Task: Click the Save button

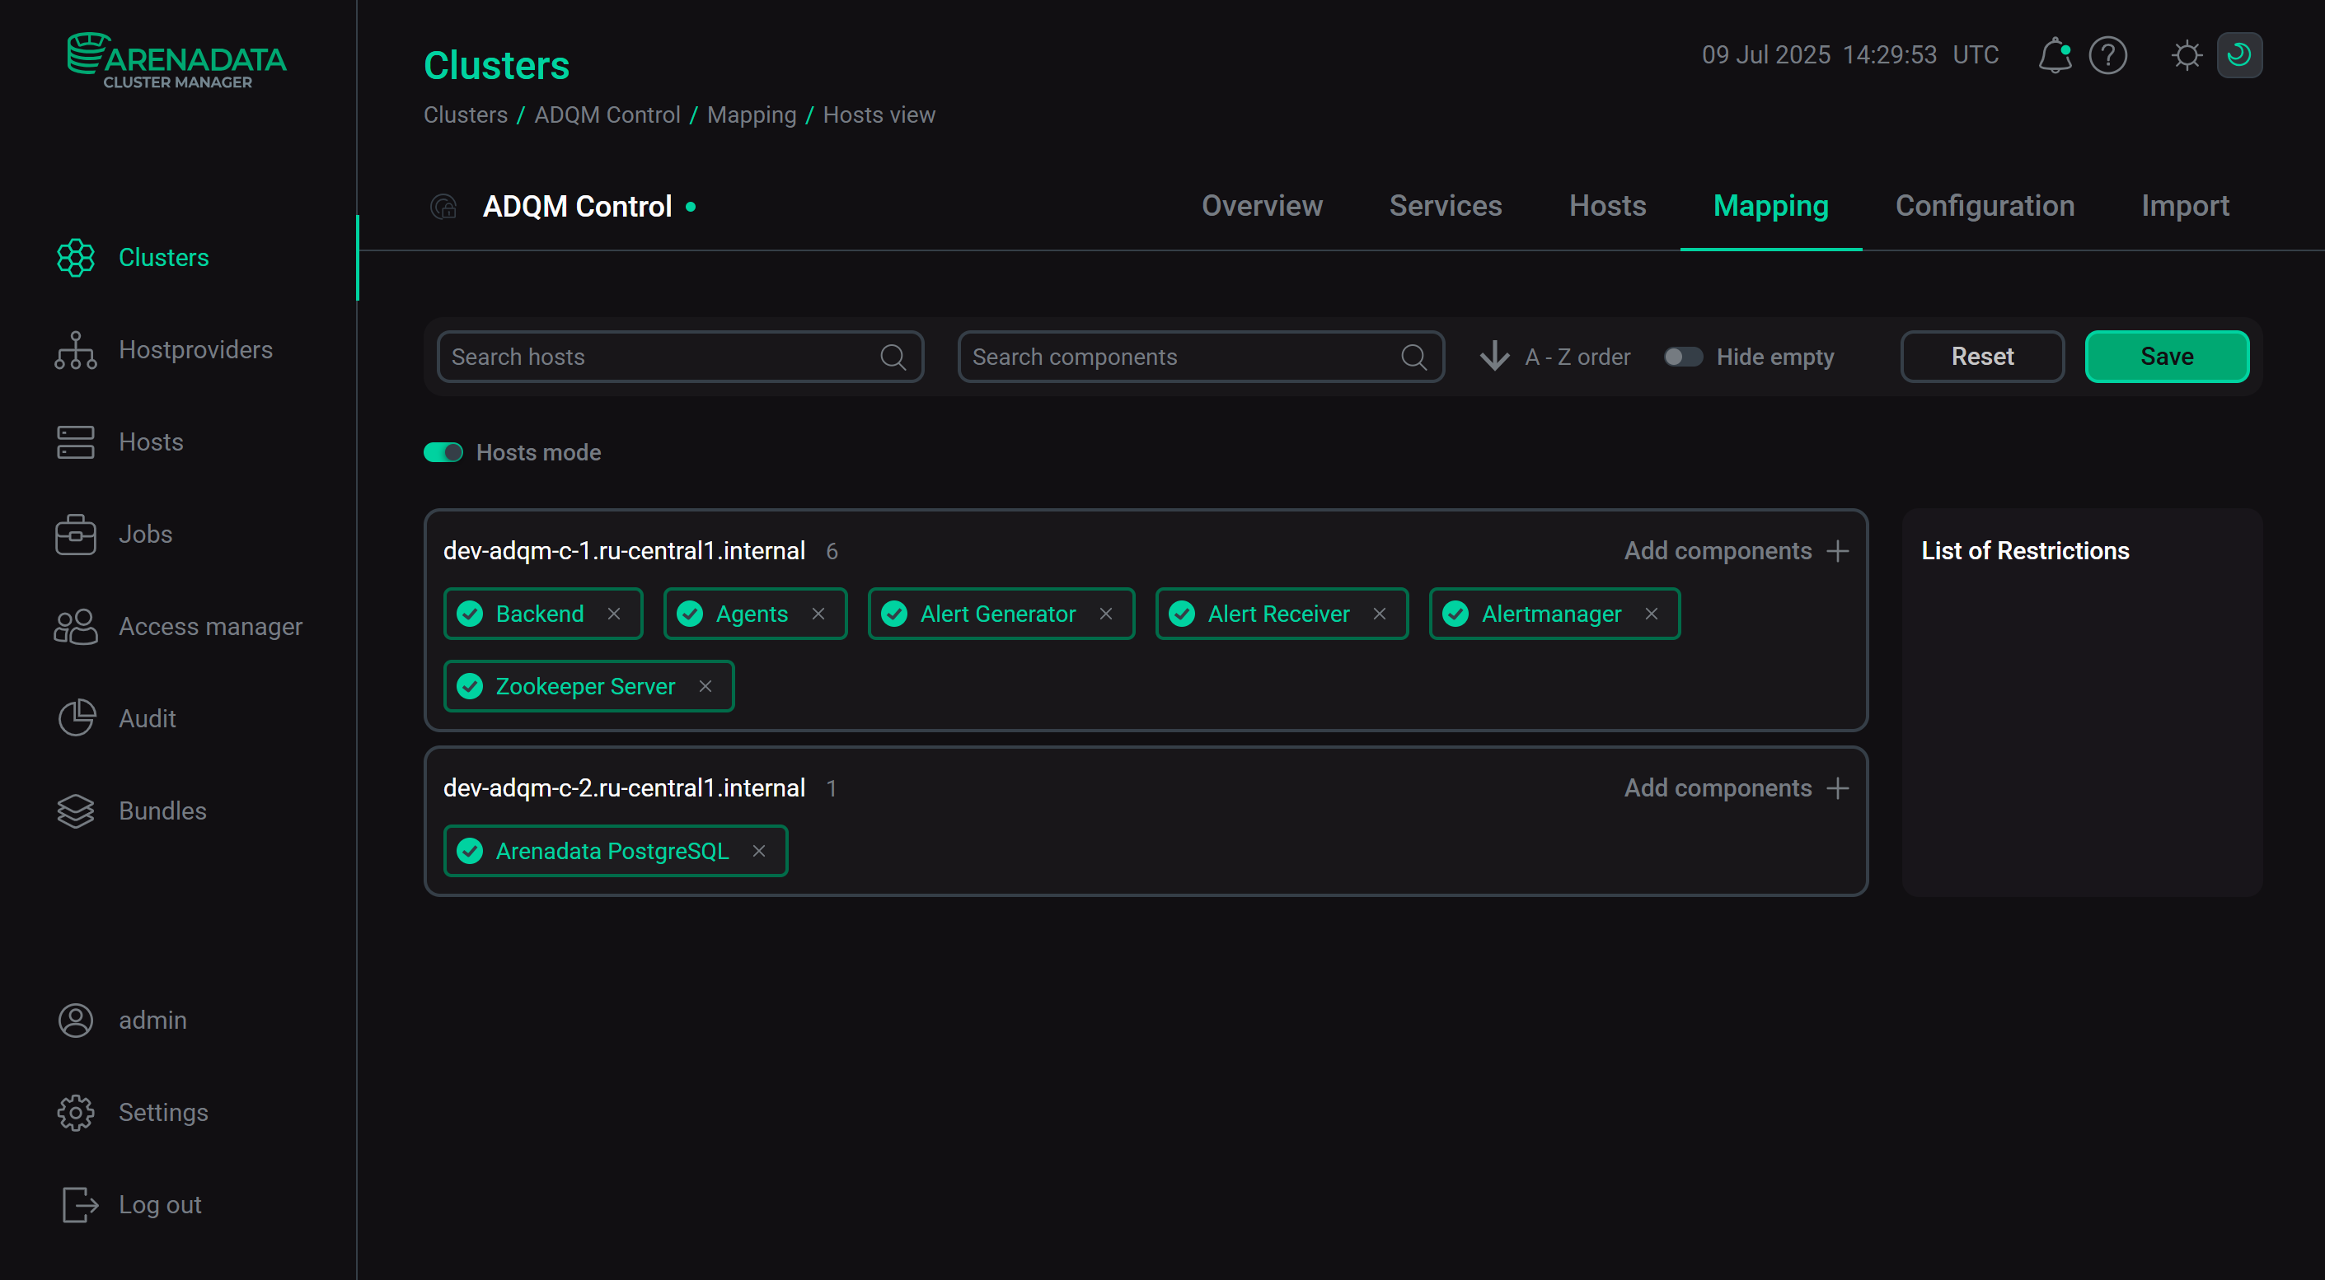Action: (2166, 357)
